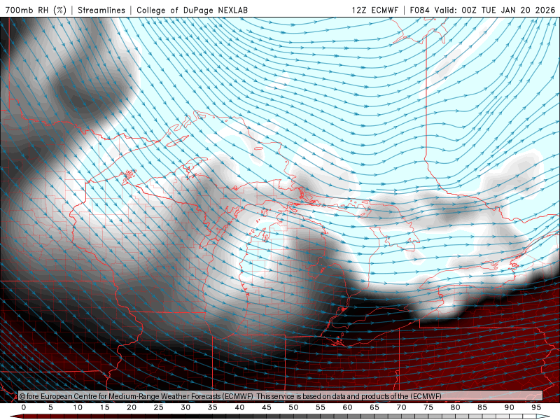Click the "25" value on the color scale
The width and height of the screenshot is (560, 420).
(x=159, y=407)
